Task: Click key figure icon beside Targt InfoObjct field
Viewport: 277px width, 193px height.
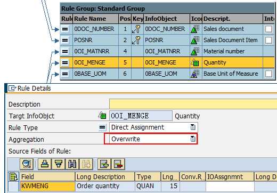Action: [102, 116]
